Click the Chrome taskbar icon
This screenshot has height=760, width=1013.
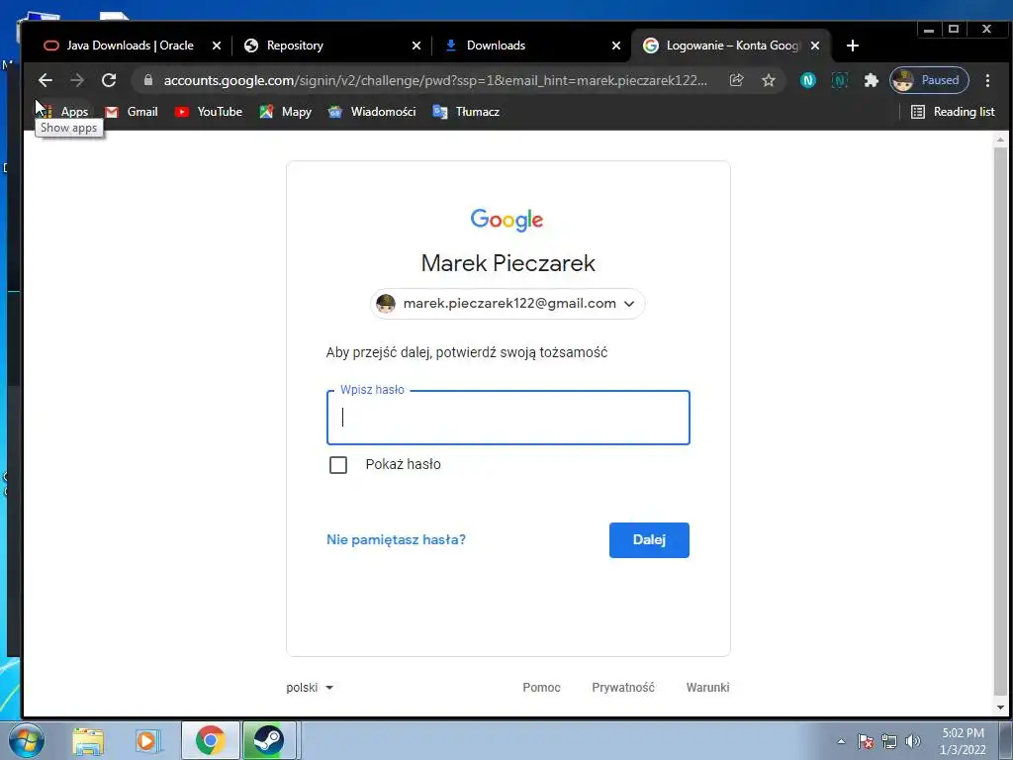tap(211, 740)
